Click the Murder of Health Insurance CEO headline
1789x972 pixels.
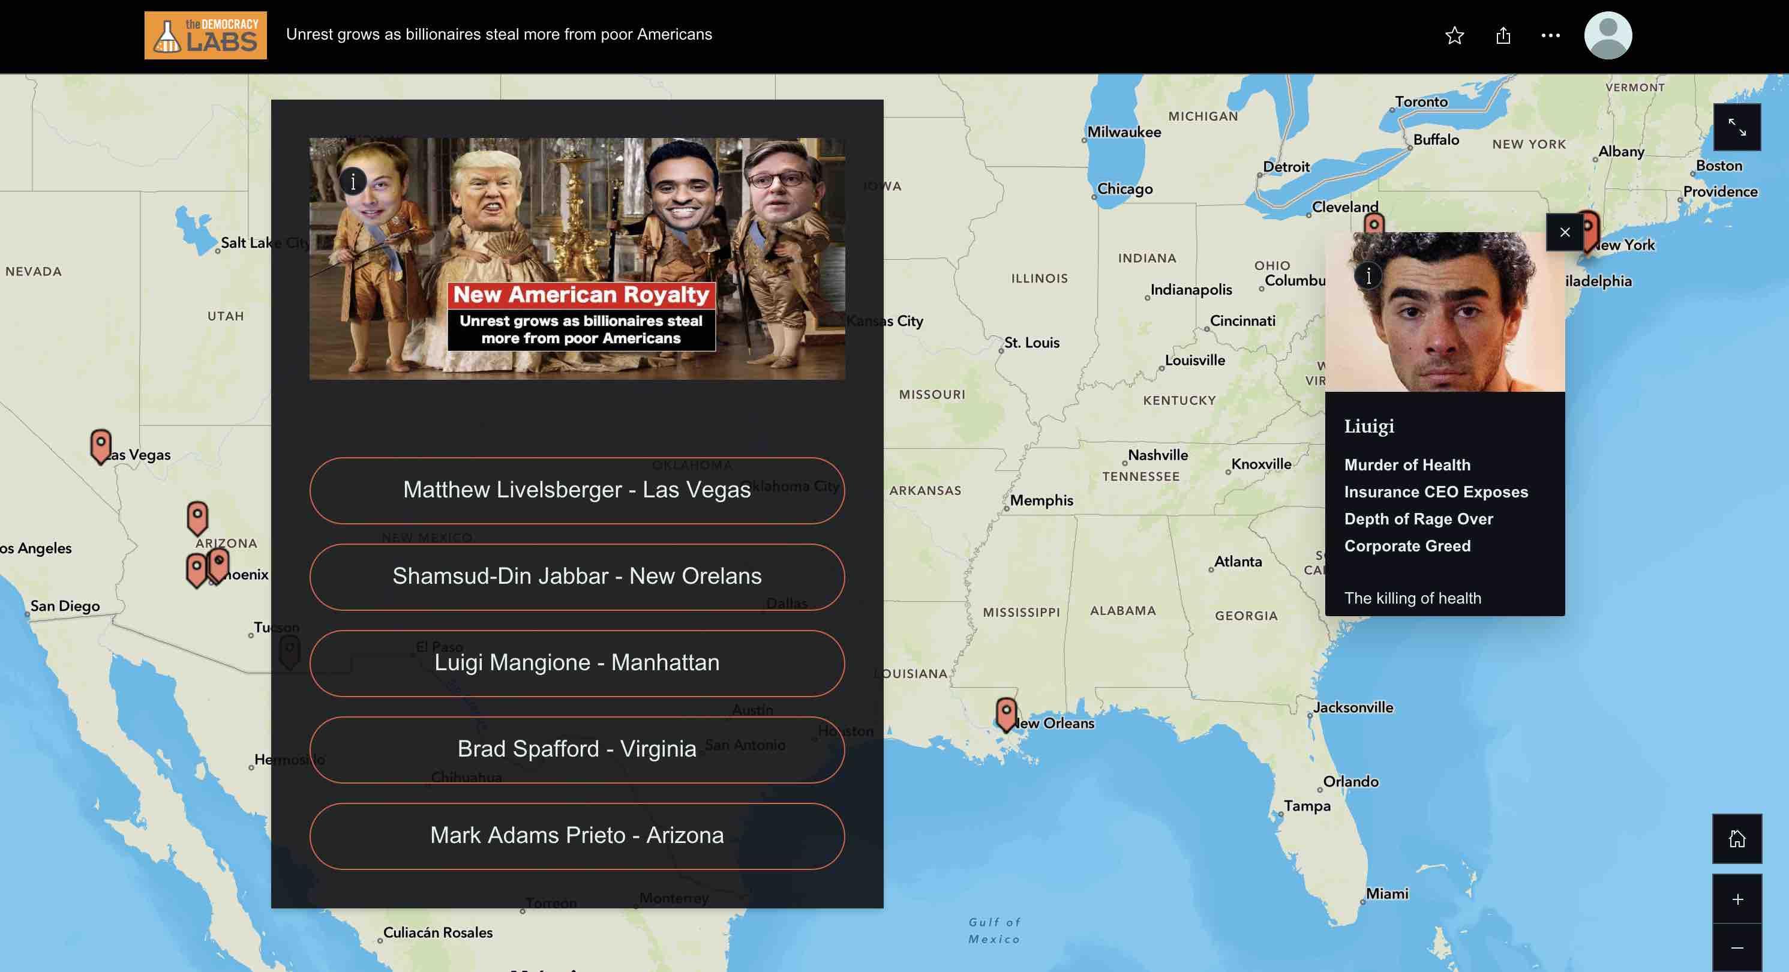(1436, 505)
